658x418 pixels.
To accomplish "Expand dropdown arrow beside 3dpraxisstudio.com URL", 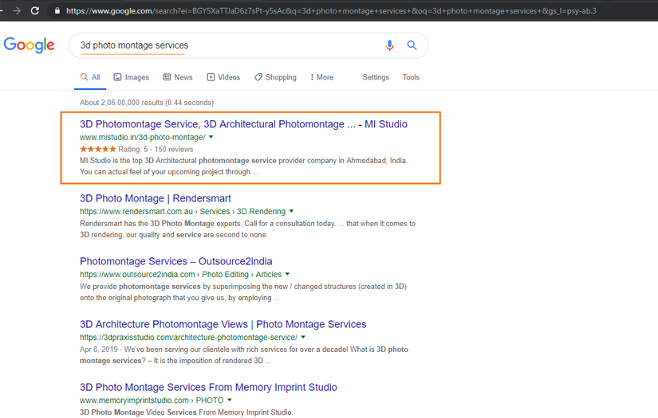I will pyautogui.click(x=303, y=337).
